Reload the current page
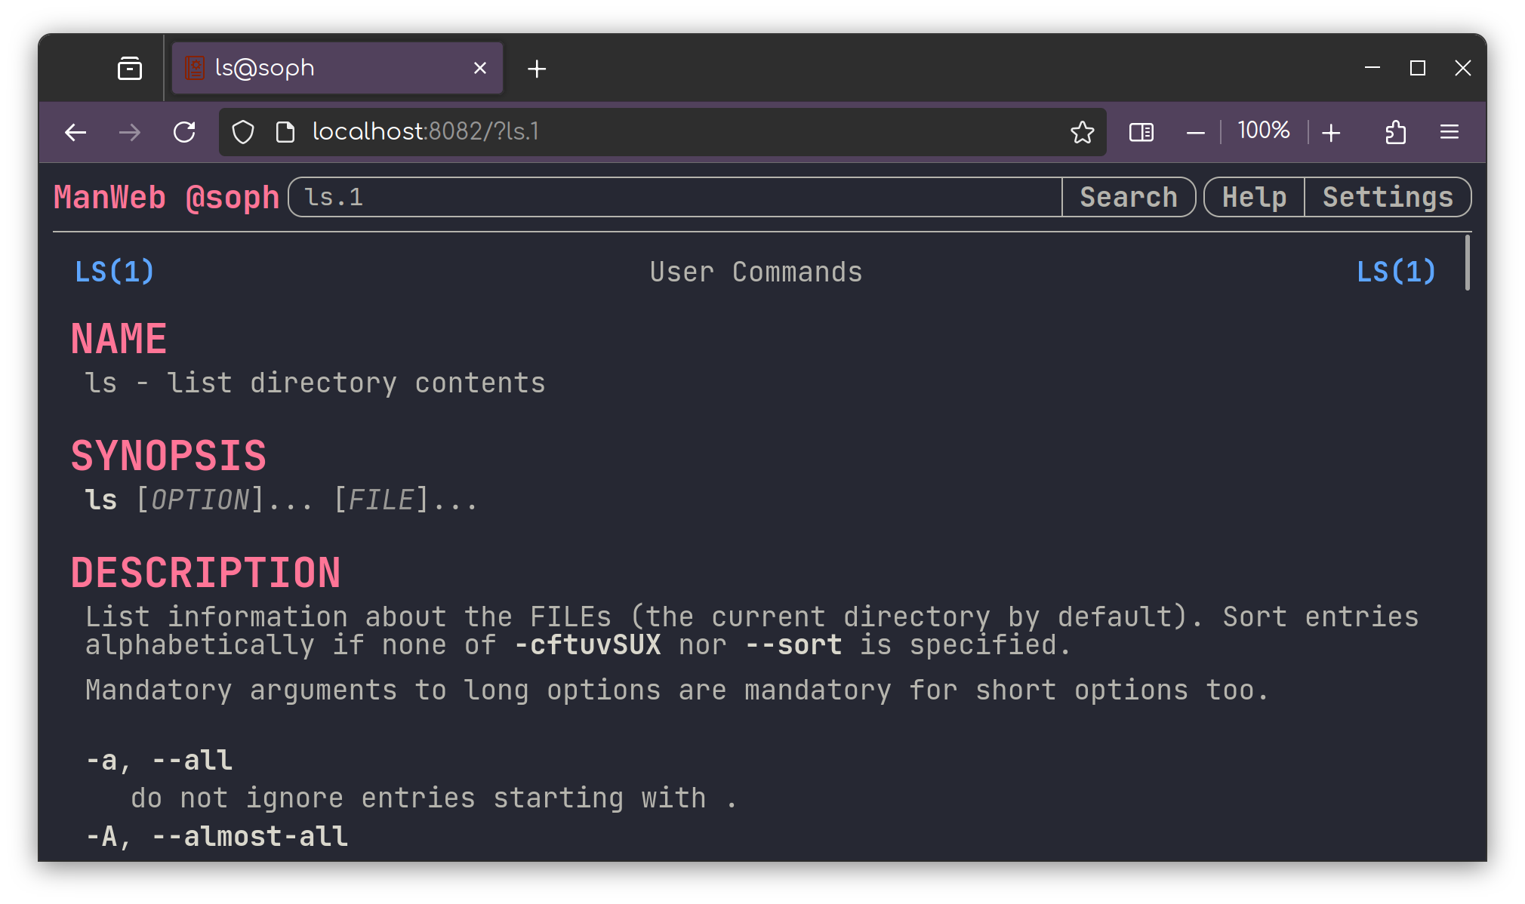The height and width of the screenshot is (904, 1525). pyautogui.click(x=184, y=133)
